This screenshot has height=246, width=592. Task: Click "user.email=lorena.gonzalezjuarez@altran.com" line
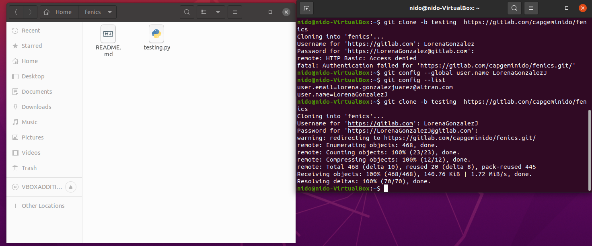[375, 87]
